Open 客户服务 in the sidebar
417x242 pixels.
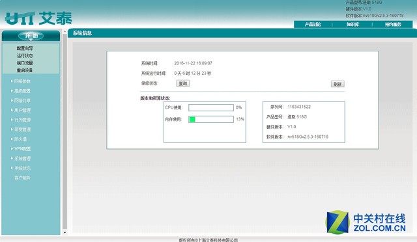coord(22,178)
